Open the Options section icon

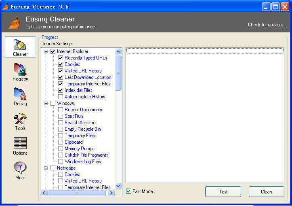click(20, 146)
